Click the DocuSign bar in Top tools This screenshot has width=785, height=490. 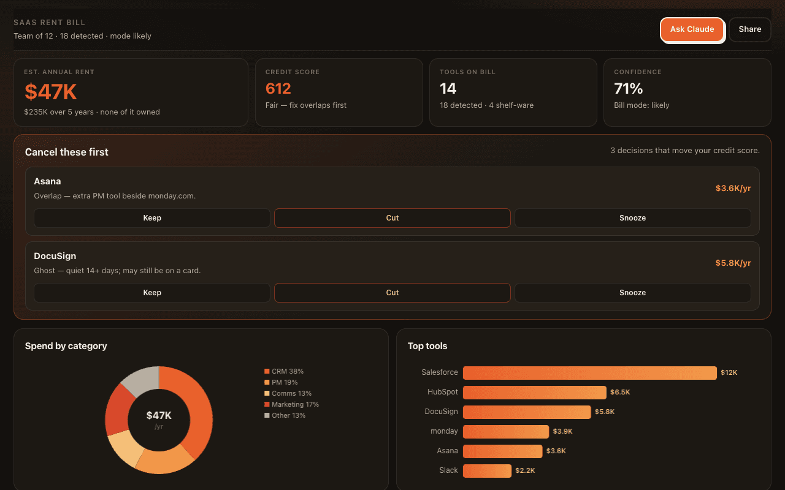[527, 412]
